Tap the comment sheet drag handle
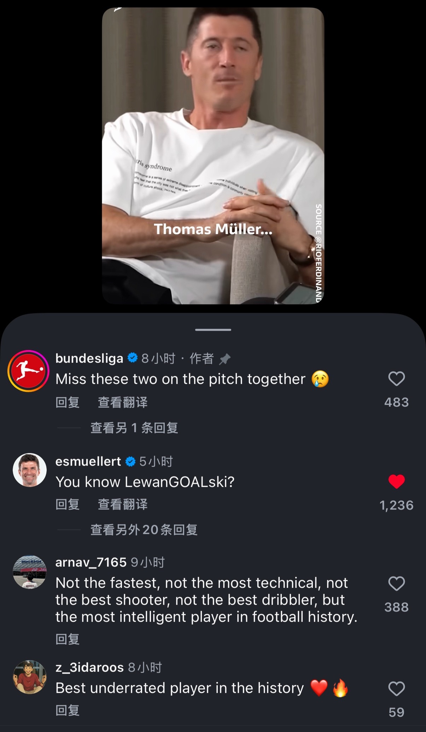426x732 pixels. 213,330
